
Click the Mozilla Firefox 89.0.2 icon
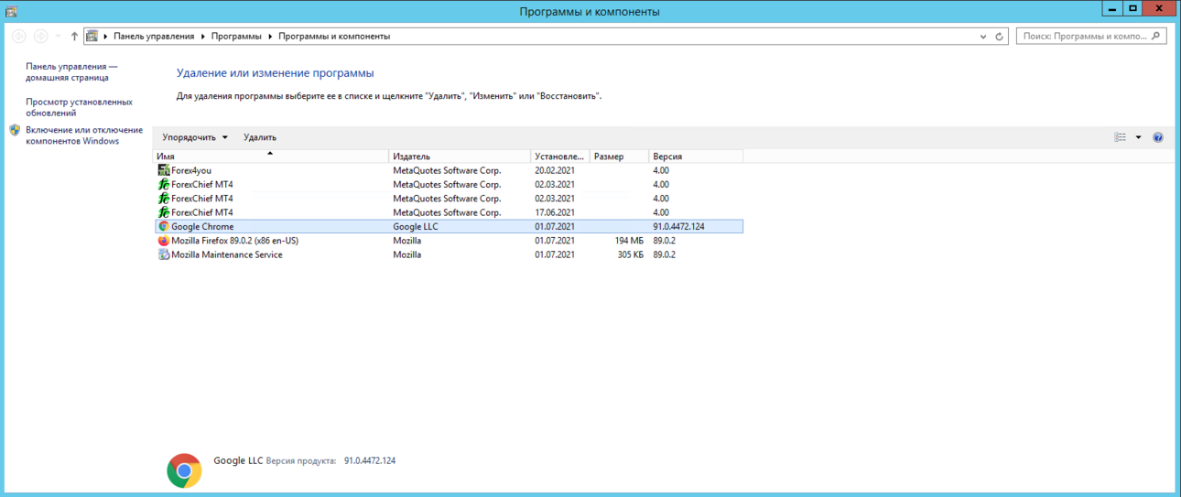click(164, 241)
